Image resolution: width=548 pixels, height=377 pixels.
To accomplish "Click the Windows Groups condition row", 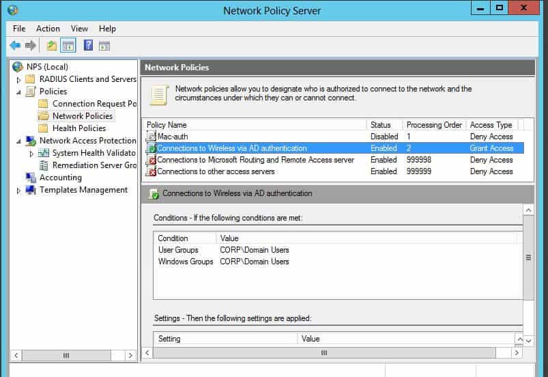I will click(224, 262).
